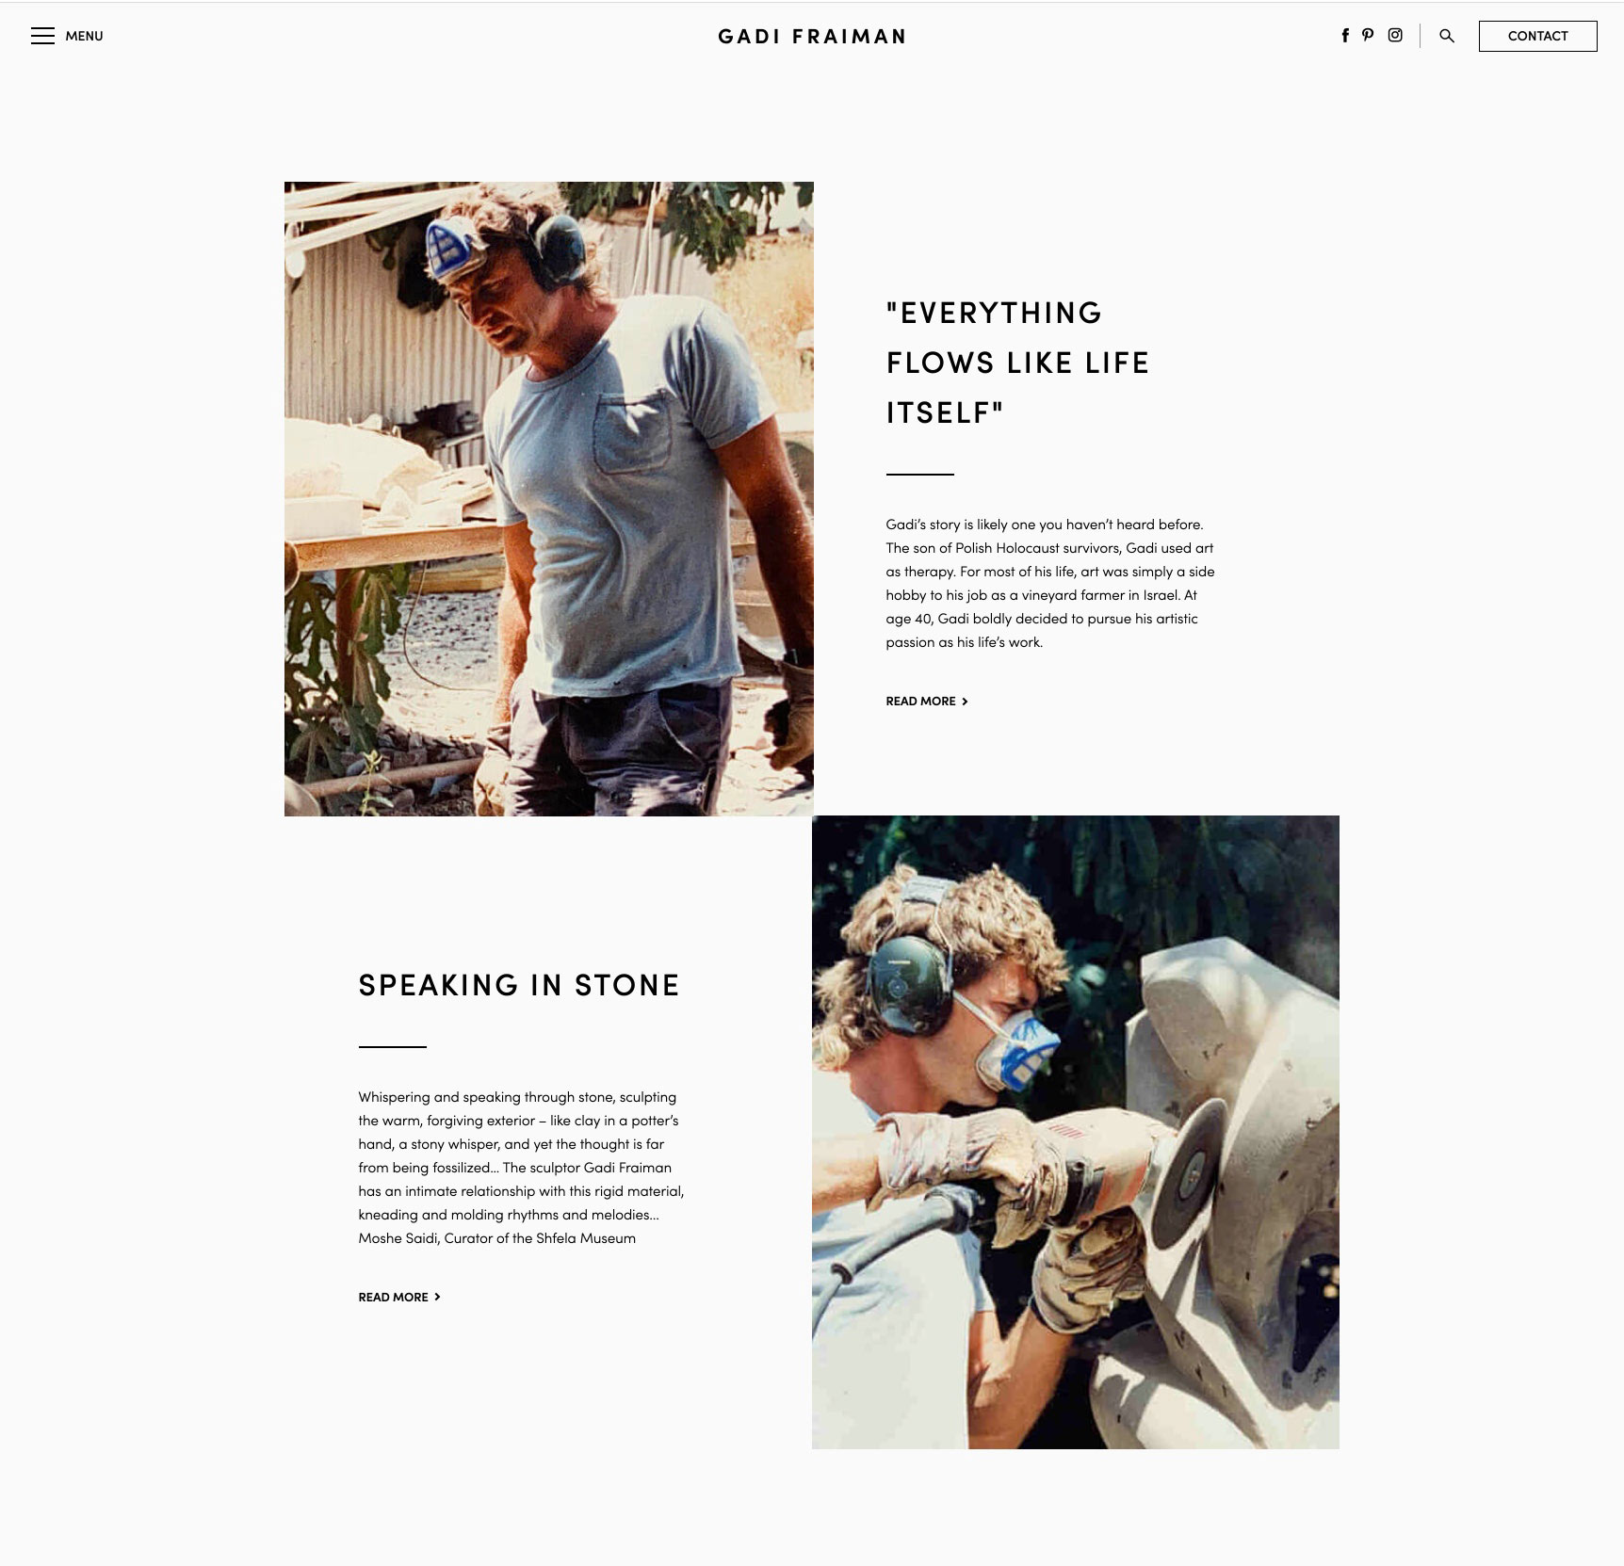The image size is (1624, 1566).
Task: Click chevron arrow beside second READ MORE
Action: pyautogui.click(x=437, y=1297)
